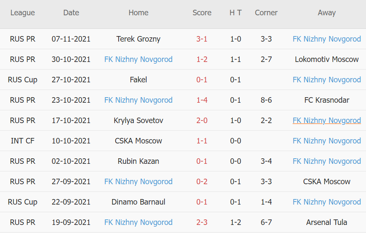366x233 pixels.
Task: Click the Terek Grozny team name
Action: click(x=138, y=39)
